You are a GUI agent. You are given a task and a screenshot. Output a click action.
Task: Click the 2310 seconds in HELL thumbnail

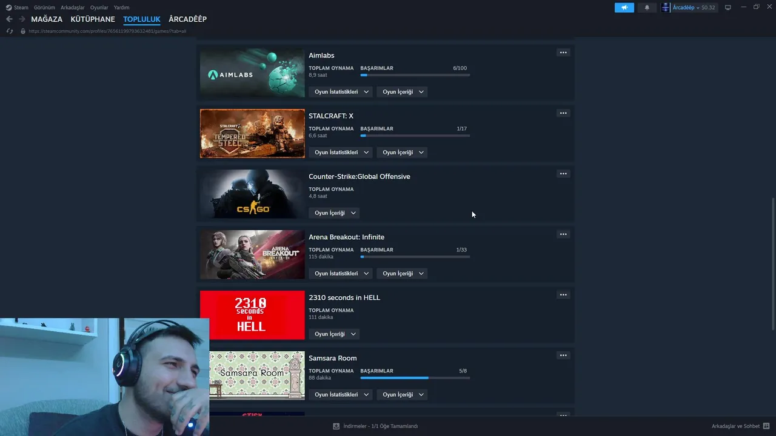point(252,315)
